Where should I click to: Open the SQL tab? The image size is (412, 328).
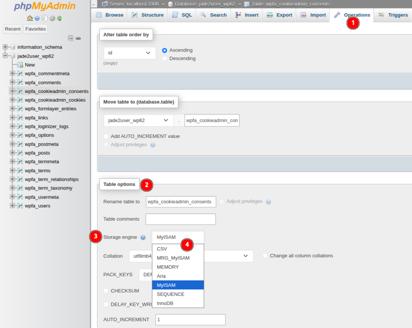click(x=182, y=15)
